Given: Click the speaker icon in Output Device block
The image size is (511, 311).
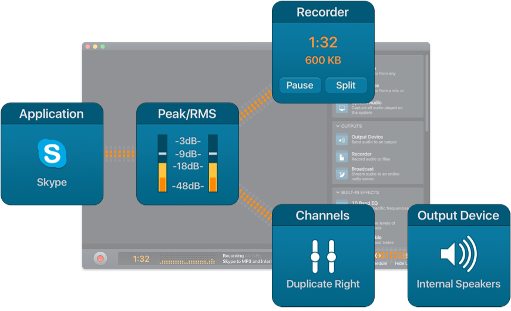Looking at the screenshot, I should [x=459, y=253].
